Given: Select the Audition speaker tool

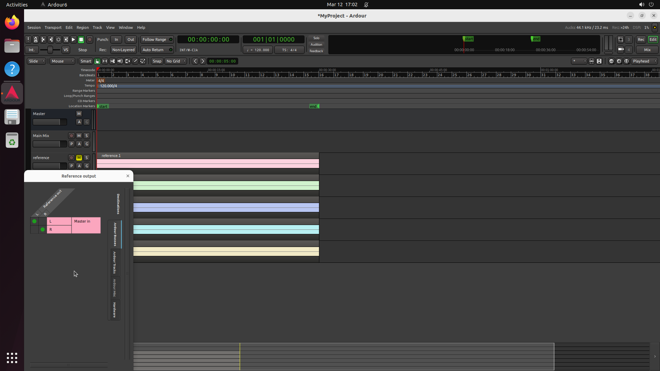Looking at the screenshot, I should coord(120,61).
